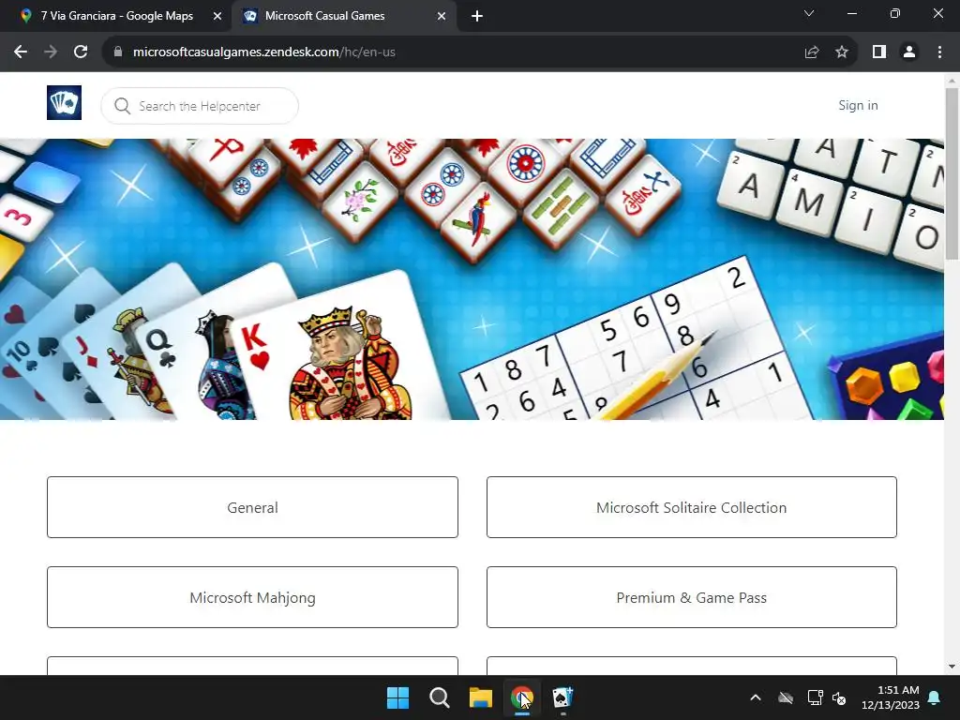960x720 pixels.
Task: Click the Microsoft Casual Games logo
Action: click(65, 102)
